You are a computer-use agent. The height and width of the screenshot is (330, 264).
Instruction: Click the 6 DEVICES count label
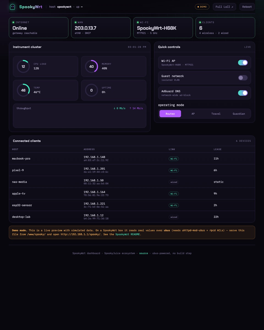pos(243,141)
